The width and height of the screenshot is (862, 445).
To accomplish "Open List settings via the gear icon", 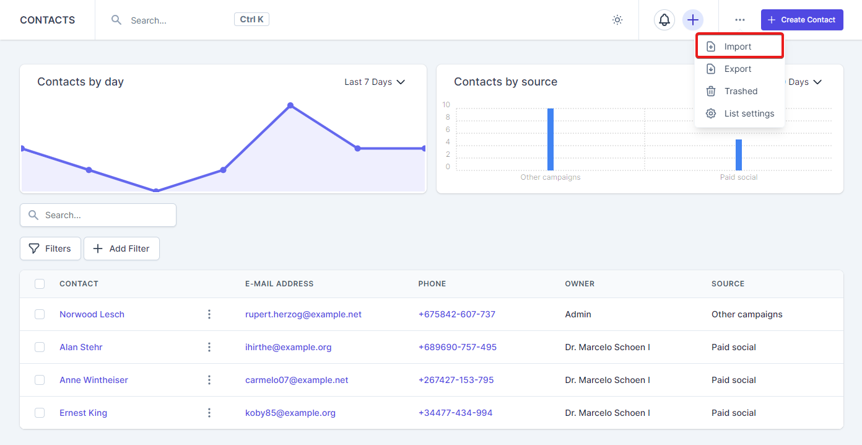I will tap(710, 113).
